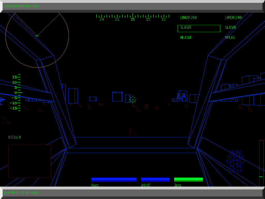
Task: Click the blue mech damage status icon
Action: pyautogui.click(x=235, y=162)
